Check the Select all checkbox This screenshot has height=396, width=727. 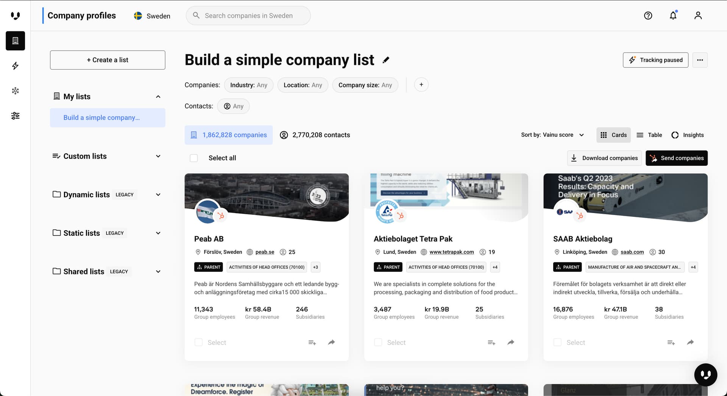coord(193,158)
